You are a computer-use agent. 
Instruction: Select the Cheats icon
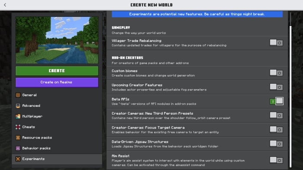tap(18, 127)
